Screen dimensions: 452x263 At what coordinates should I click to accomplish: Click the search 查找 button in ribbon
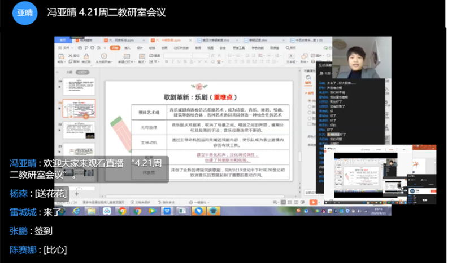pos(291,48)
